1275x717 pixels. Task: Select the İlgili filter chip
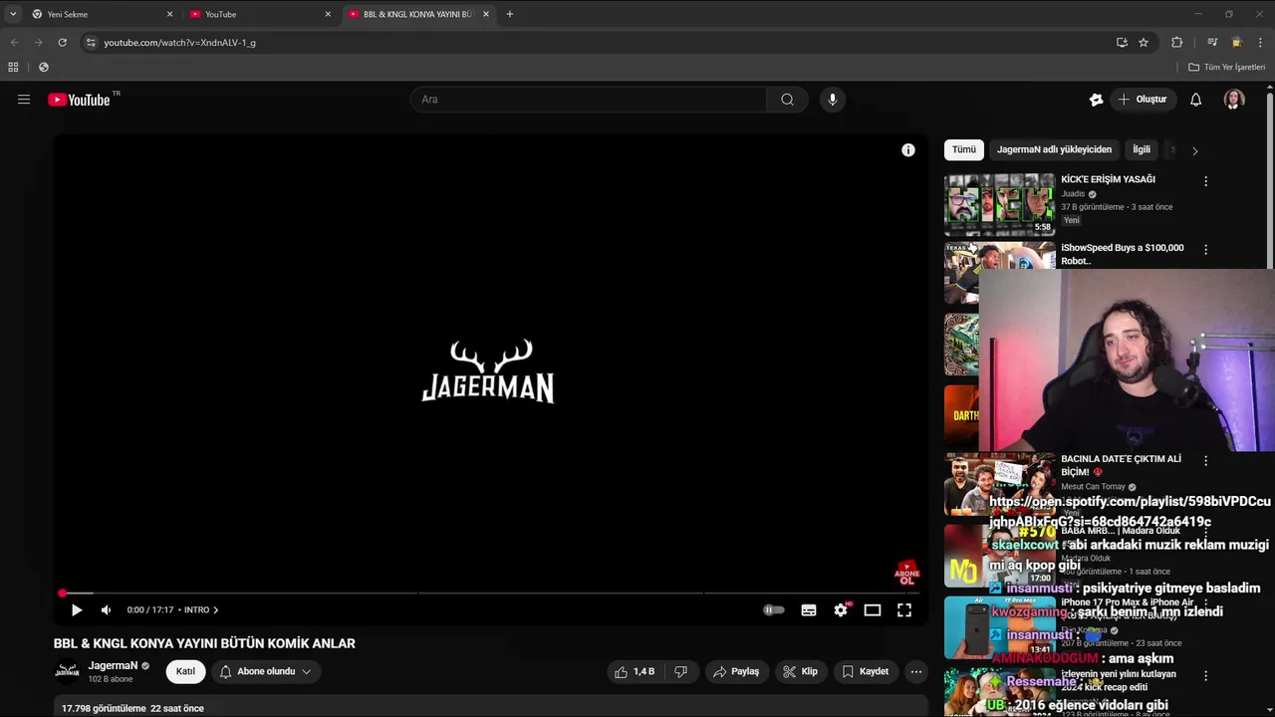coord(1142,150)
